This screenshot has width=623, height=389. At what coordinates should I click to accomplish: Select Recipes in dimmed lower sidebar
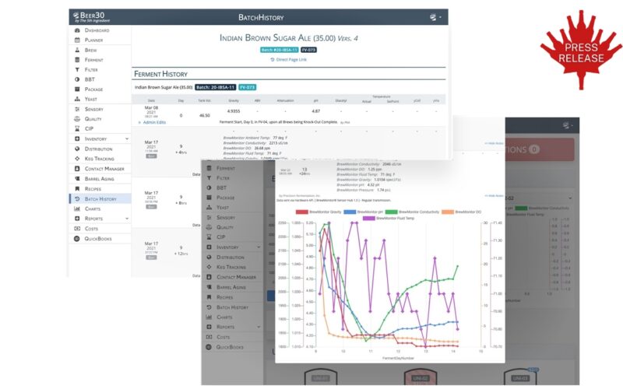click(x=225, y=297)
